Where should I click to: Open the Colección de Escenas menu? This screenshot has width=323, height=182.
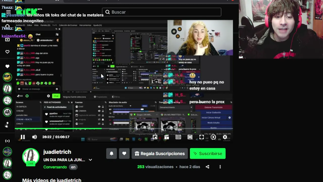click(68, 25)
